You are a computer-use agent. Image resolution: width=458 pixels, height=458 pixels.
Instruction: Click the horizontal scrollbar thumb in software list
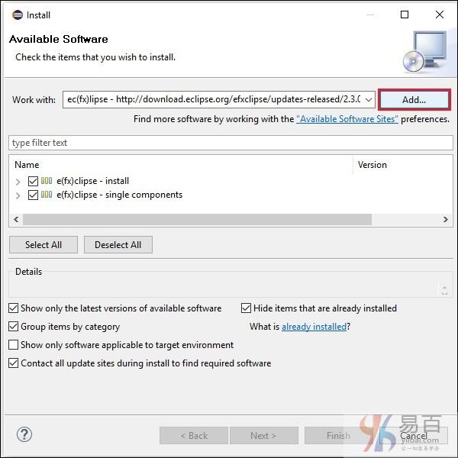pos(197,219)
